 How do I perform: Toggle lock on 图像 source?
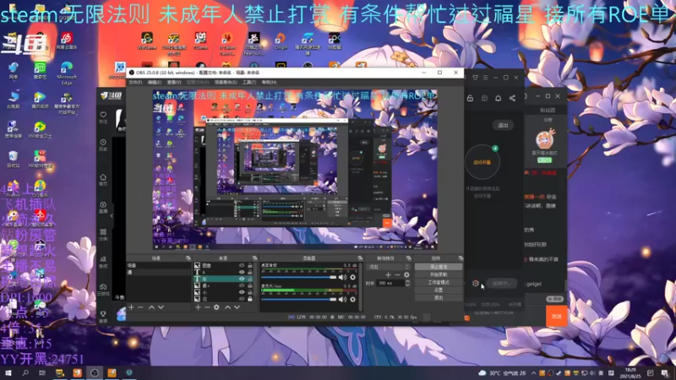(x=250, y=266)
